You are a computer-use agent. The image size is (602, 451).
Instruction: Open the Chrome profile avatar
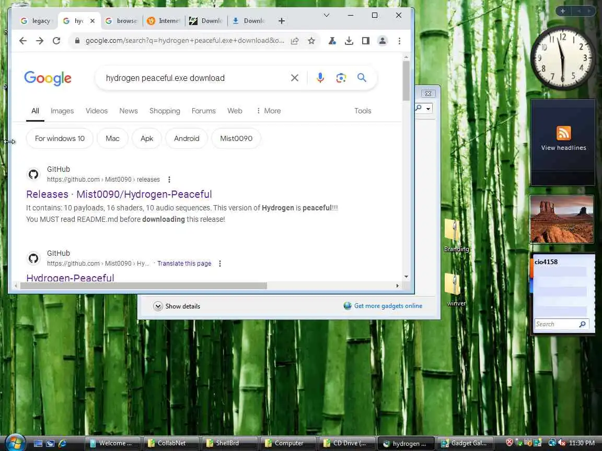383,41
